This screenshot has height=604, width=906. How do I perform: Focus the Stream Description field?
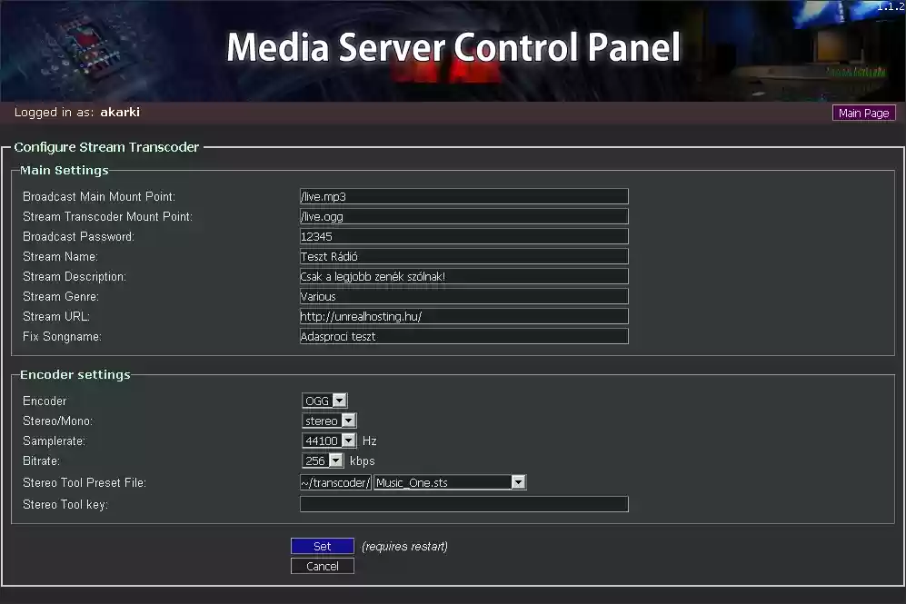464,277
